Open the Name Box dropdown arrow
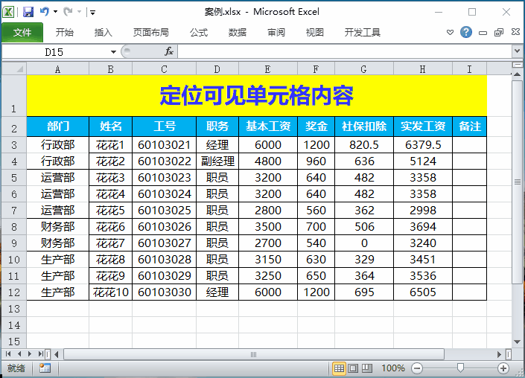The image size is (525, 378). (114, 51)
